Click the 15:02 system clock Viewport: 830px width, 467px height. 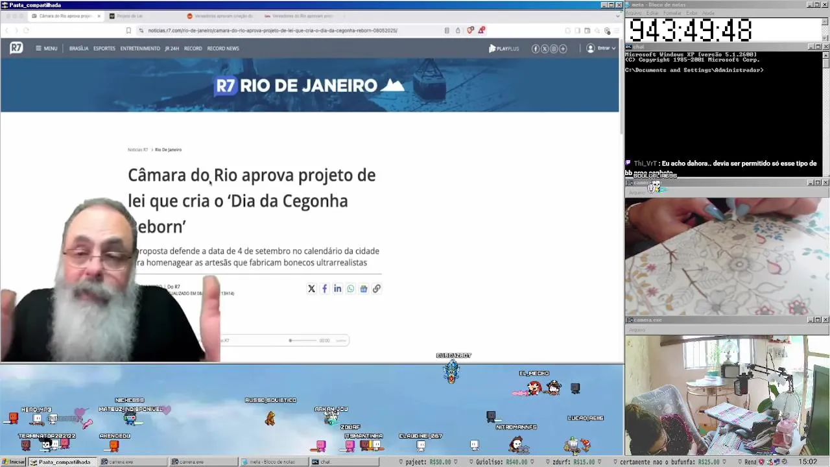point(808,462)
